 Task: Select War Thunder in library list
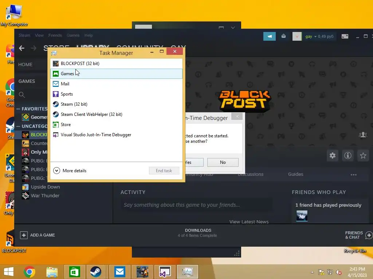click(41, 196)
